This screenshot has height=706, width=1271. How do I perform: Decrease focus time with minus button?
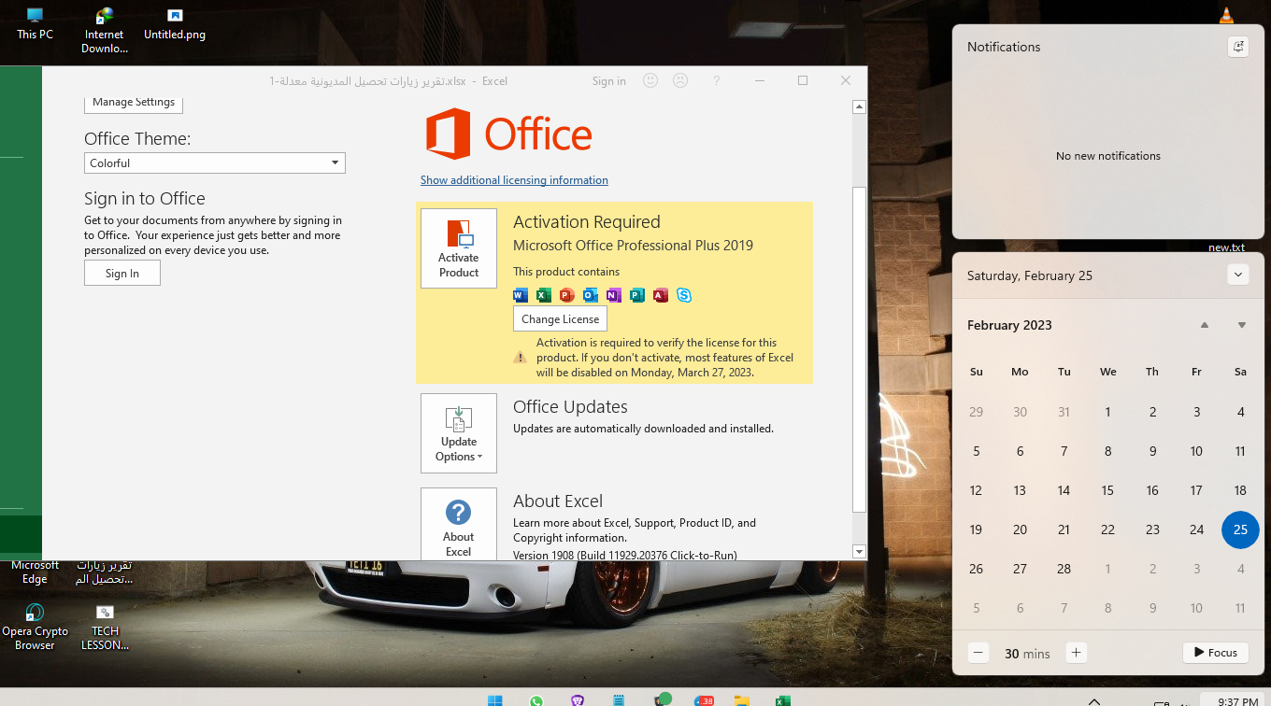click(x=978, y=653)
